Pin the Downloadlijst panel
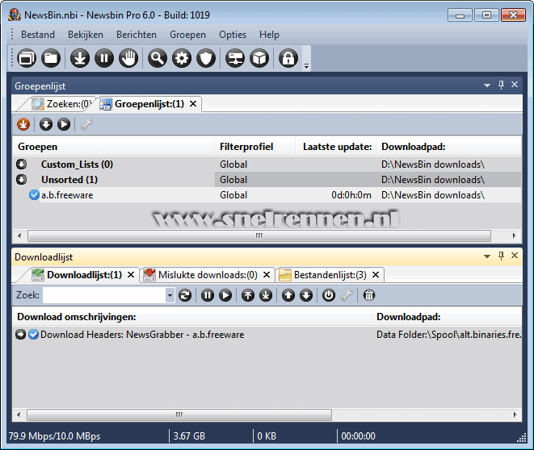The image size is (534, 450). pos(501,256)
